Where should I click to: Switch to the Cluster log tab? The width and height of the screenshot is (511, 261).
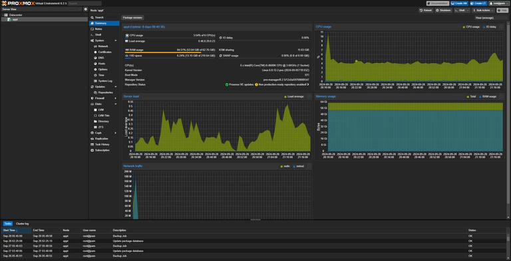[23, 224]
